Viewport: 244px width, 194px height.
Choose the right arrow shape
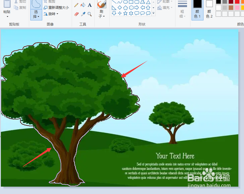(137, 7)
